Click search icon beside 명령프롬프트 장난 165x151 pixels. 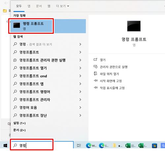[x=15, y=116]
